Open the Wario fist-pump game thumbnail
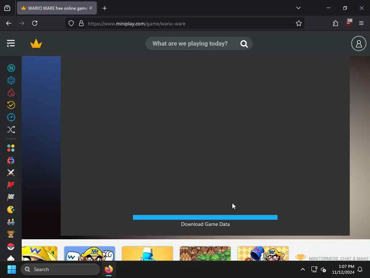Viewport: 370px width, 278px height. (90, 253)
